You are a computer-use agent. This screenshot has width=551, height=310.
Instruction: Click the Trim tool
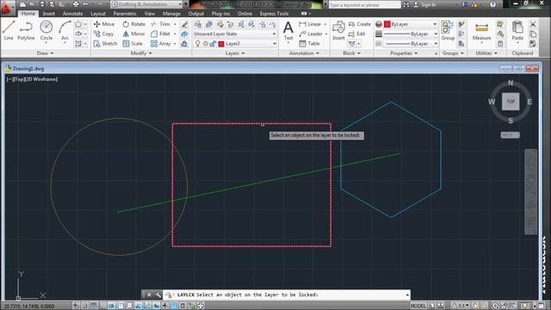(x=161, y=24)
